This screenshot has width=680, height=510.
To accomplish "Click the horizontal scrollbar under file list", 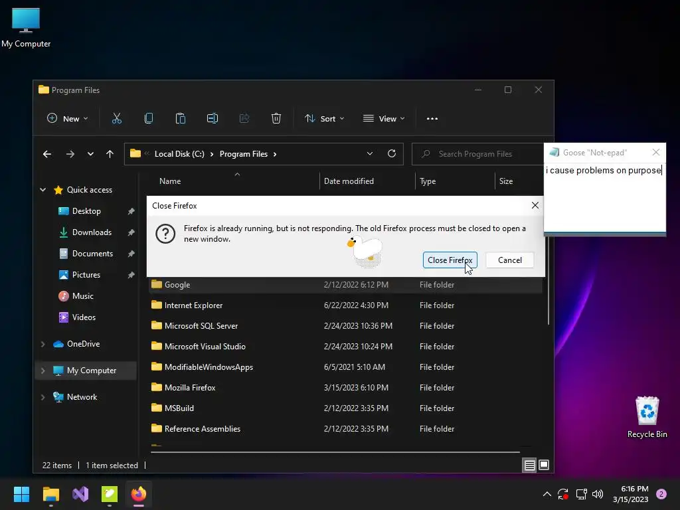I will [335, 452].
